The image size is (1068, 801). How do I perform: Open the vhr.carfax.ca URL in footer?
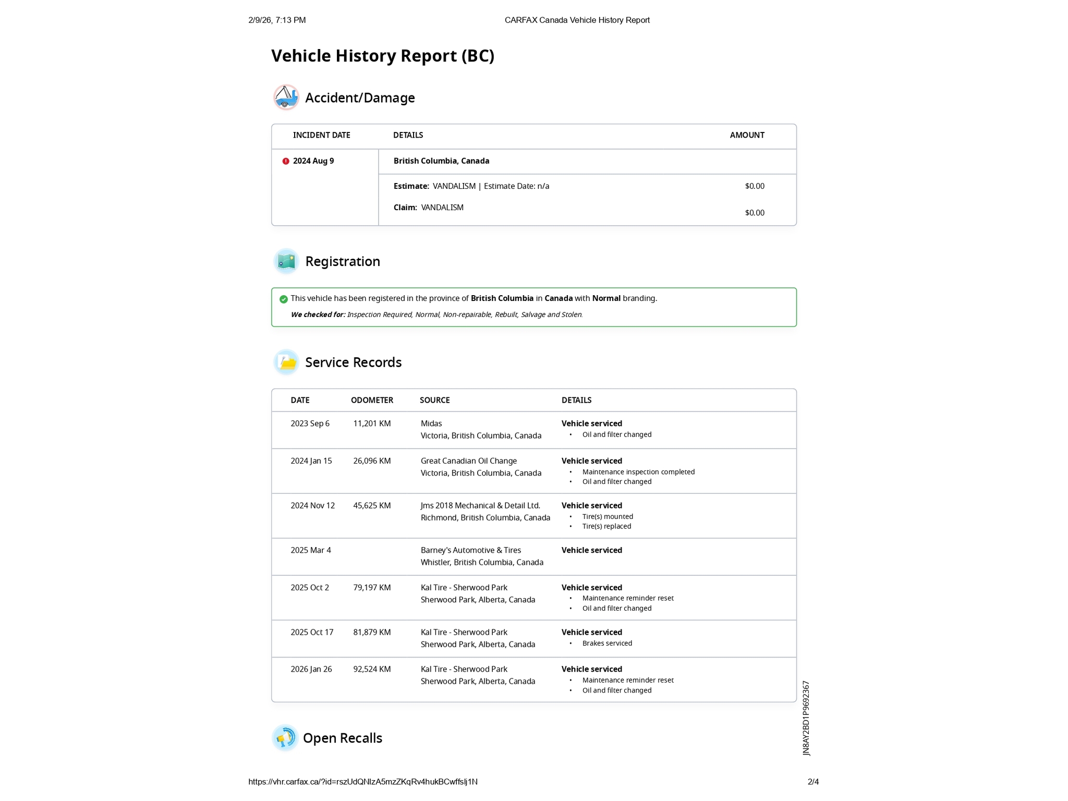[x=362, y=781]
